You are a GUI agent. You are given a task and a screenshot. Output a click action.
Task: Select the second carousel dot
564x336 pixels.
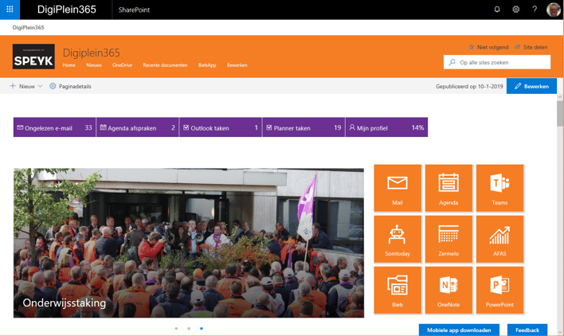coord(189,329)
